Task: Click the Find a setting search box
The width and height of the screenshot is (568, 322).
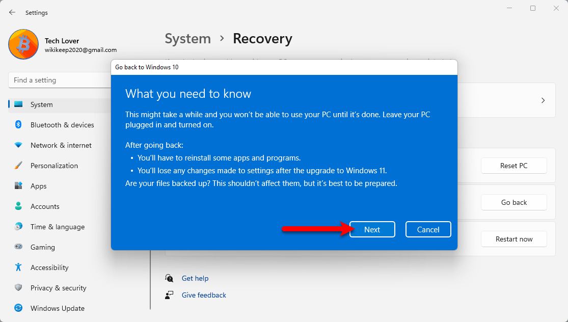Action: tap(60, 80)
